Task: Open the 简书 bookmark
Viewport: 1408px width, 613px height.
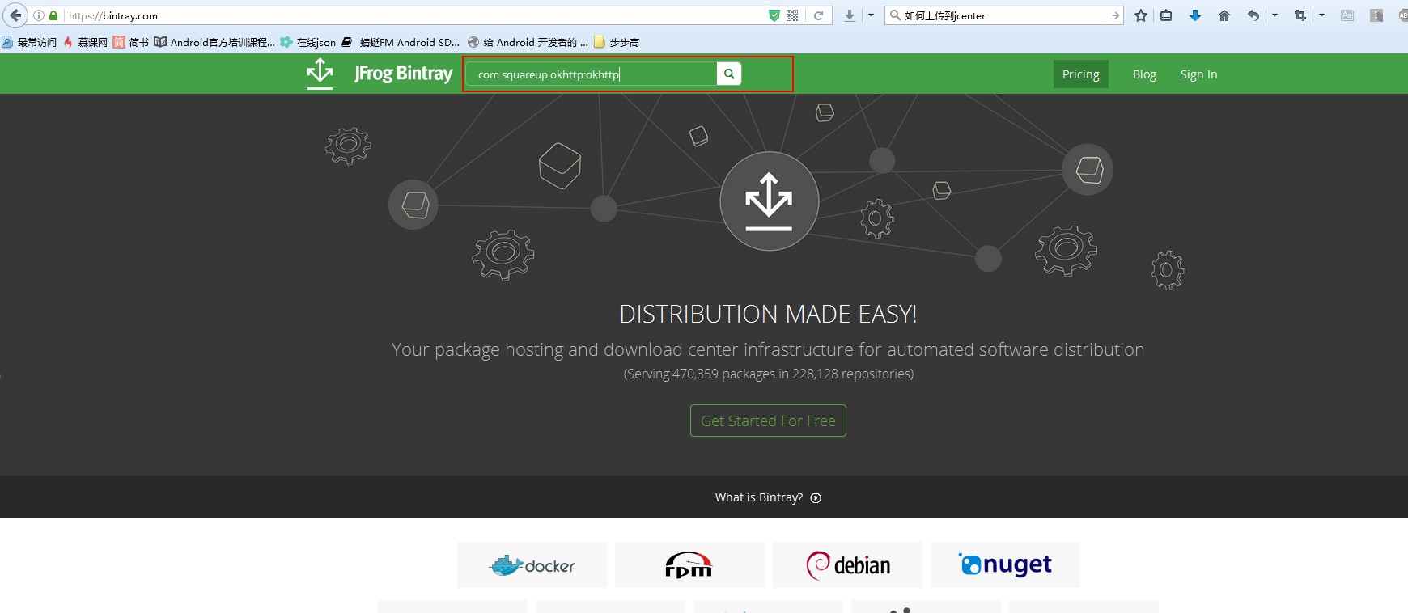Action: [131, 42]
